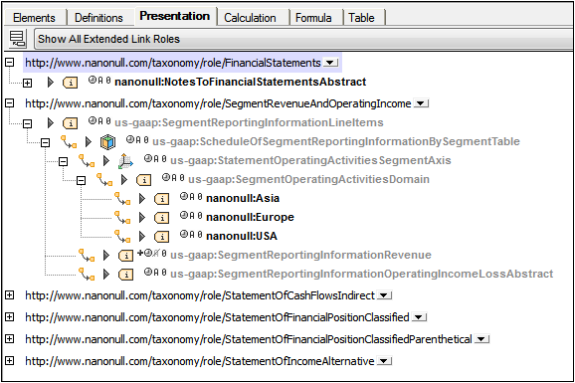
Task: Select us-gaap:SegmentOperatingActivitiesDomain element
Action: click(308, 179)
